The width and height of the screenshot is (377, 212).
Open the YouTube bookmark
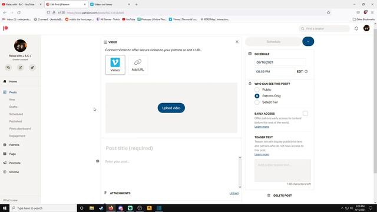[128, 19]
